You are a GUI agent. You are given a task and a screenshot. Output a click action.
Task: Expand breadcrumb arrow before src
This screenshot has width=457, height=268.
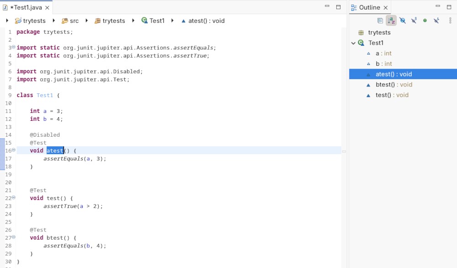click(x=54, y=21)
